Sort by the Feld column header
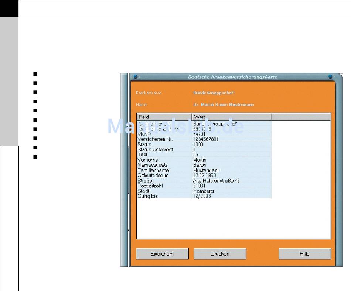The height and width of the screenshot is (291, 351). click(x=164, y=117)
